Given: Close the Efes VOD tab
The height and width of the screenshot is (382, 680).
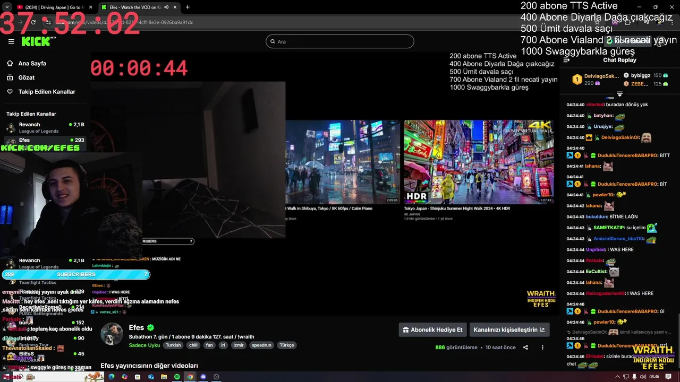Looking at the screenshot, I should pos(175,7).
